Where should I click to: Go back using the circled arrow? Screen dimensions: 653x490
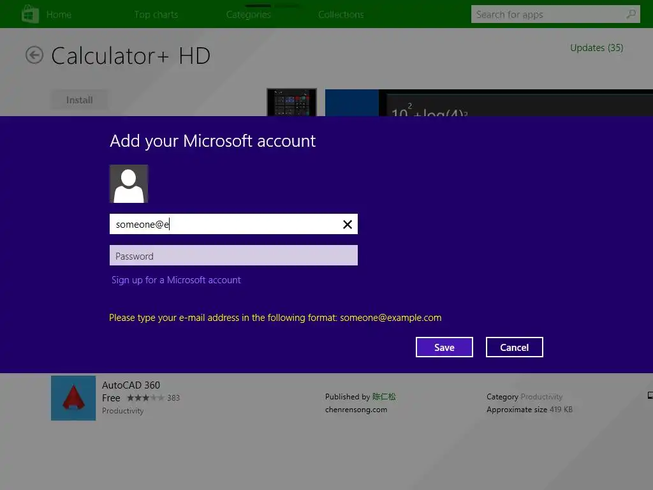(x=34, y=55)
